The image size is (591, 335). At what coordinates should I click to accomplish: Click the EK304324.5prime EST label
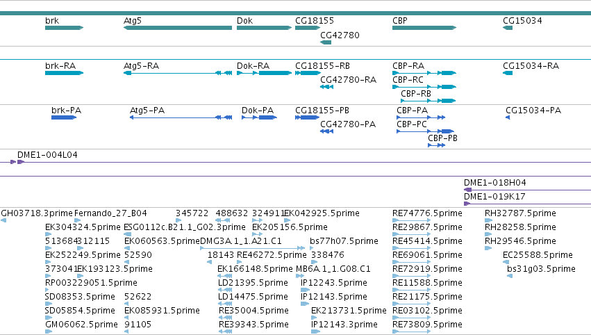tap(83, 227)
